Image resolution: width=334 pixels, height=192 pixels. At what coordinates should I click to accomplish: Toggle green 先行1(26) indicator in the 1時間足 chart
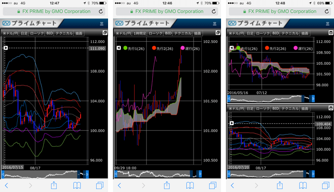pyautogui.click(x=134, y=48)
